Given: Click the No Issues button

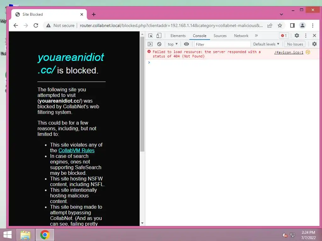Looking at the screenshot, I should click(295, 44).
